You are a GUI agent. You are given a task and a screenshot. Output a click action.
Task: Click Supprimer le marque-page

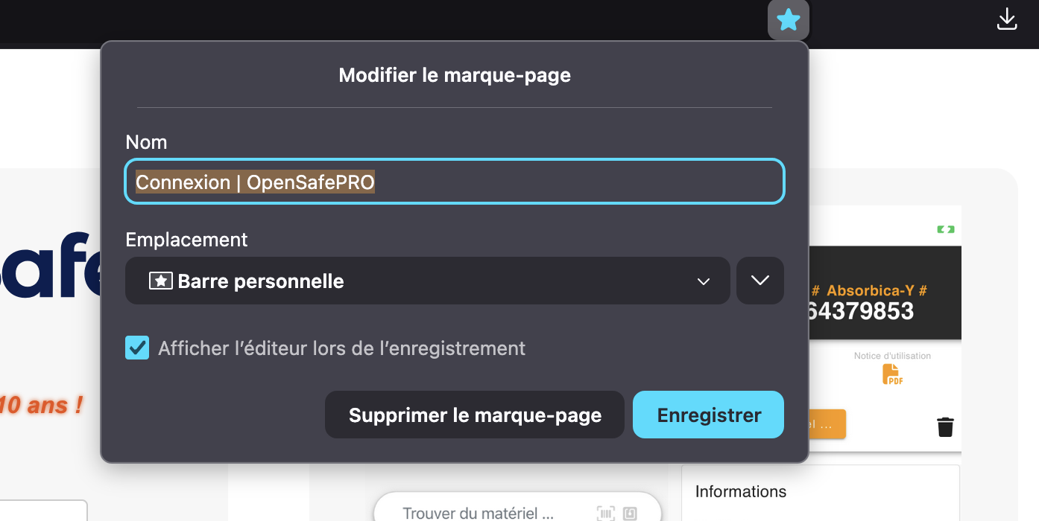click(x=474, y=415)
